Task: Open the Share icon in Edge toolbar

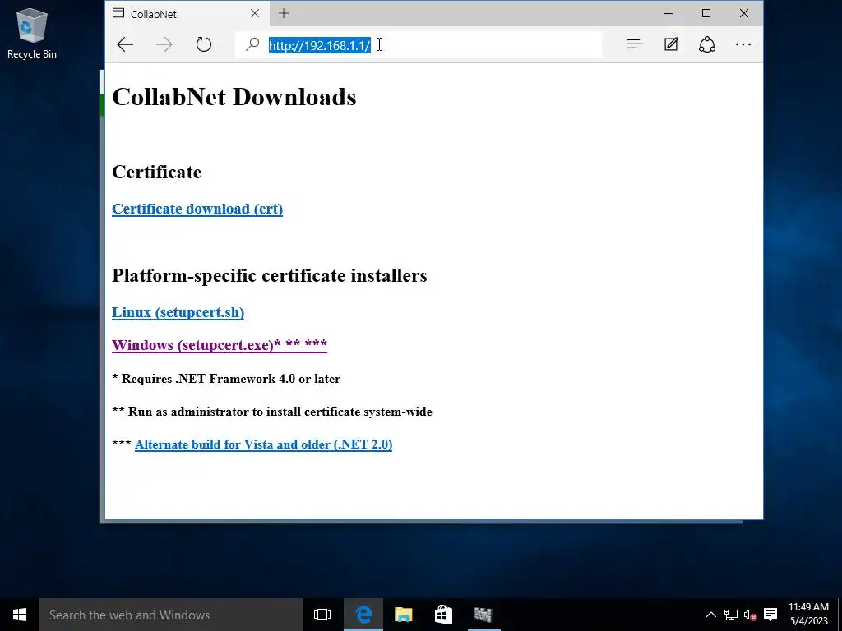Action: [x=707, y=44]
